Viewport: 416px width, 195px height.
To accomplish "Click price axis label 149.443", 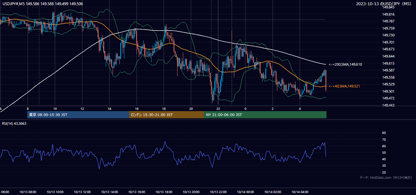I will (389, 105).
